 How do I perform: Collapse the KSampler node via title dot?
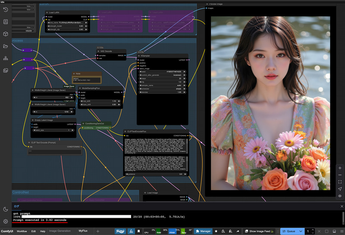pyautogui.click(x=138, y=56)
